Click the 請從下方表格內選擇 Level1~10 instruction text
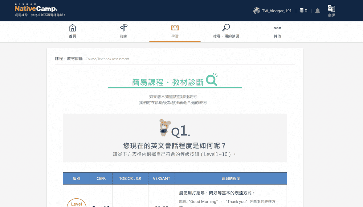The height and width of the screenshot is (207, 363). coord(175,154)
